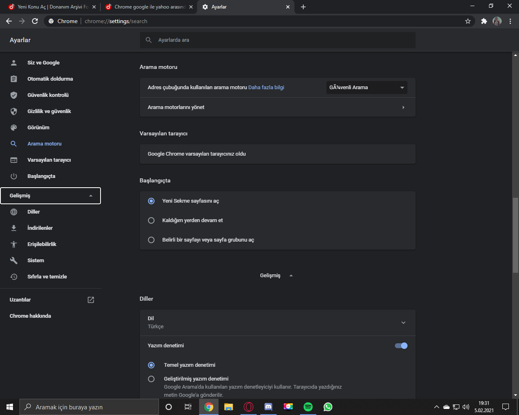The height and width of the screenshot is (415, 519).
Task: Click the vertical scrollbar thumb
Action: (515, 235)
